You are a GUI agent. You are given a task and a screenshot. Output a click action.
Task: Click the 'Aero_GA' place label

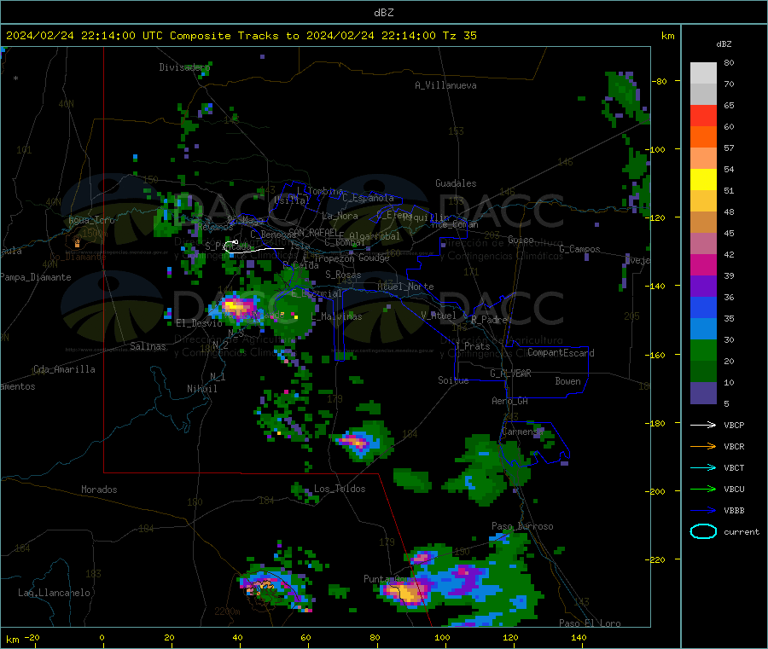(x=510, y=401)
